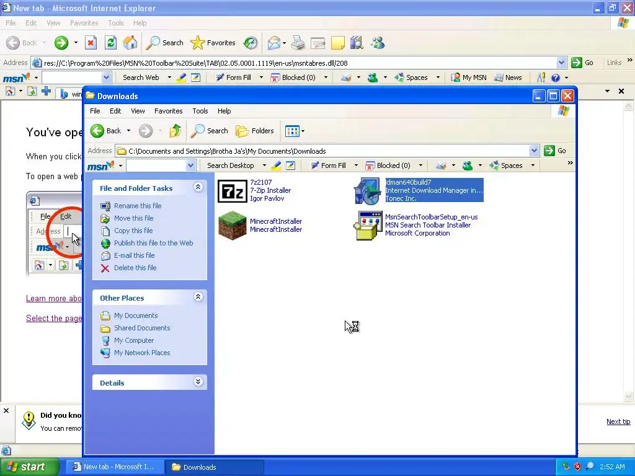Click Publish this file to the Web
This screenshot has height=476, width=635.
154,243
